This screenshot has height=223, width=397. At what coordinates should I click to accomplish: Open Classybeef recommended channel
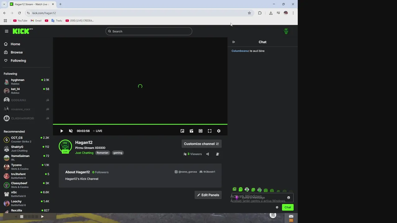26,185
